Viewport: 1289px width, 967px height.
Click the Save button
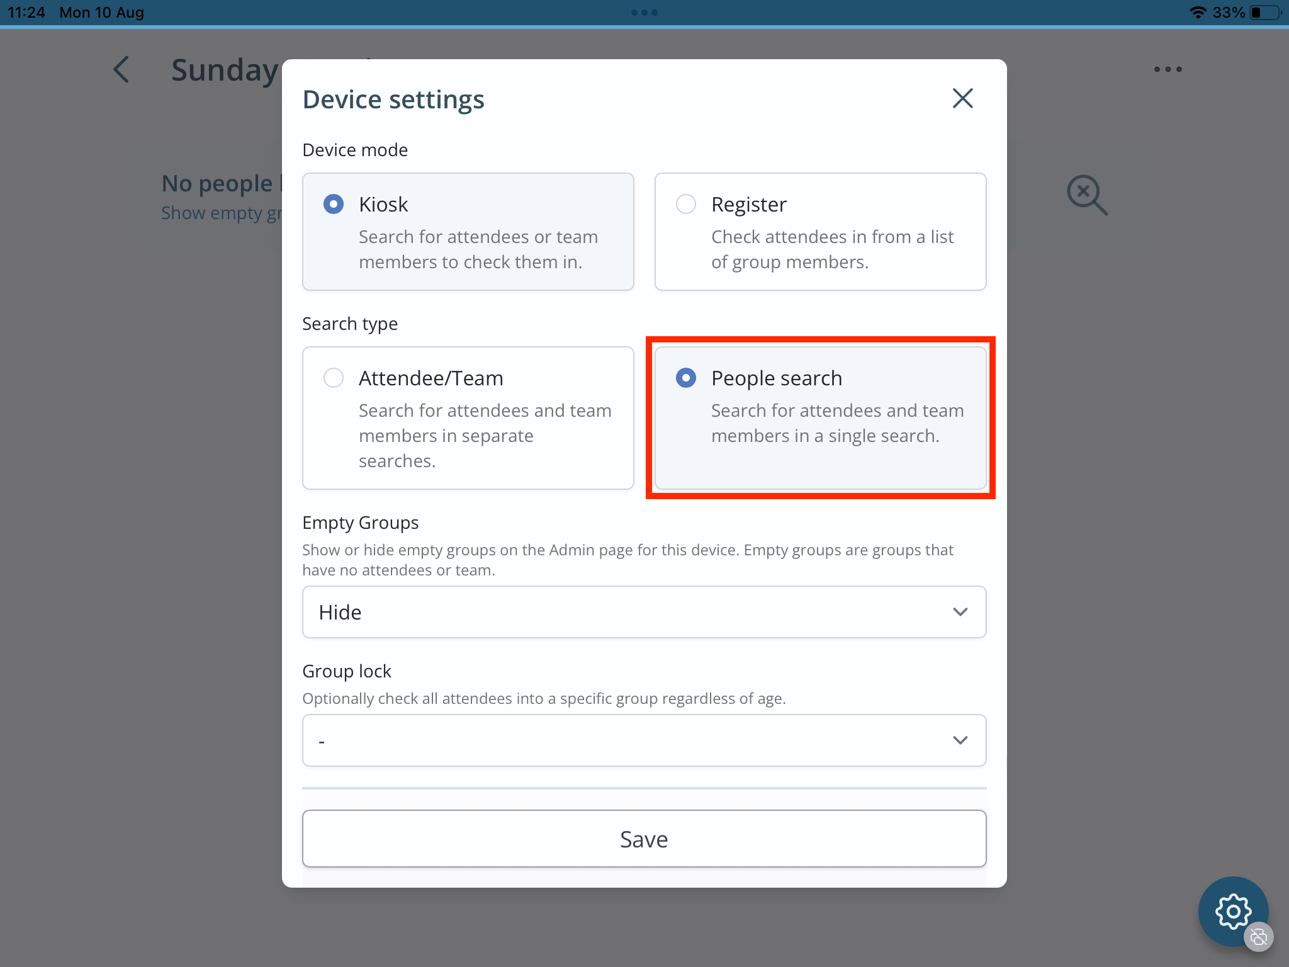click(x=644, y=839)
